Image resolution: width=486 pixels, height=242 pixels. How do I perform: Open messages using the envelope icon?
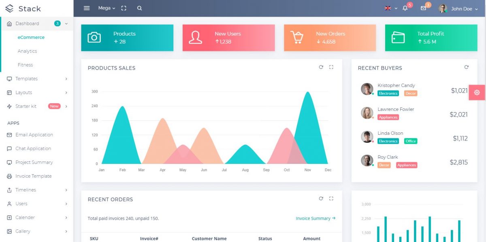click(x=424, y=8)
